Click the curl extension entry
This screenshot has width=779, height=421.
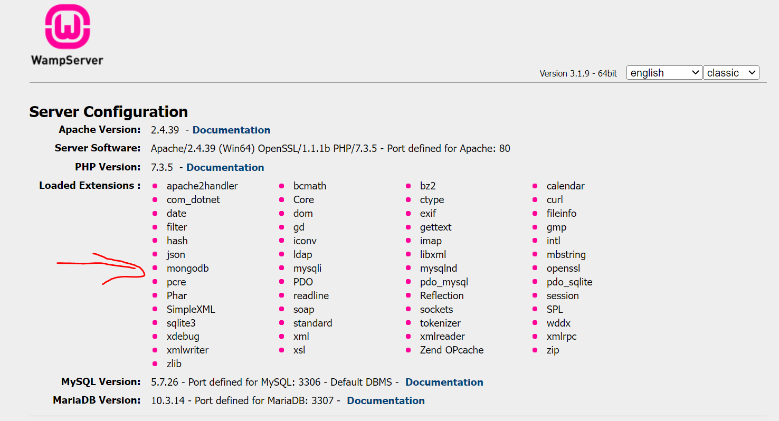pos(555,199)
